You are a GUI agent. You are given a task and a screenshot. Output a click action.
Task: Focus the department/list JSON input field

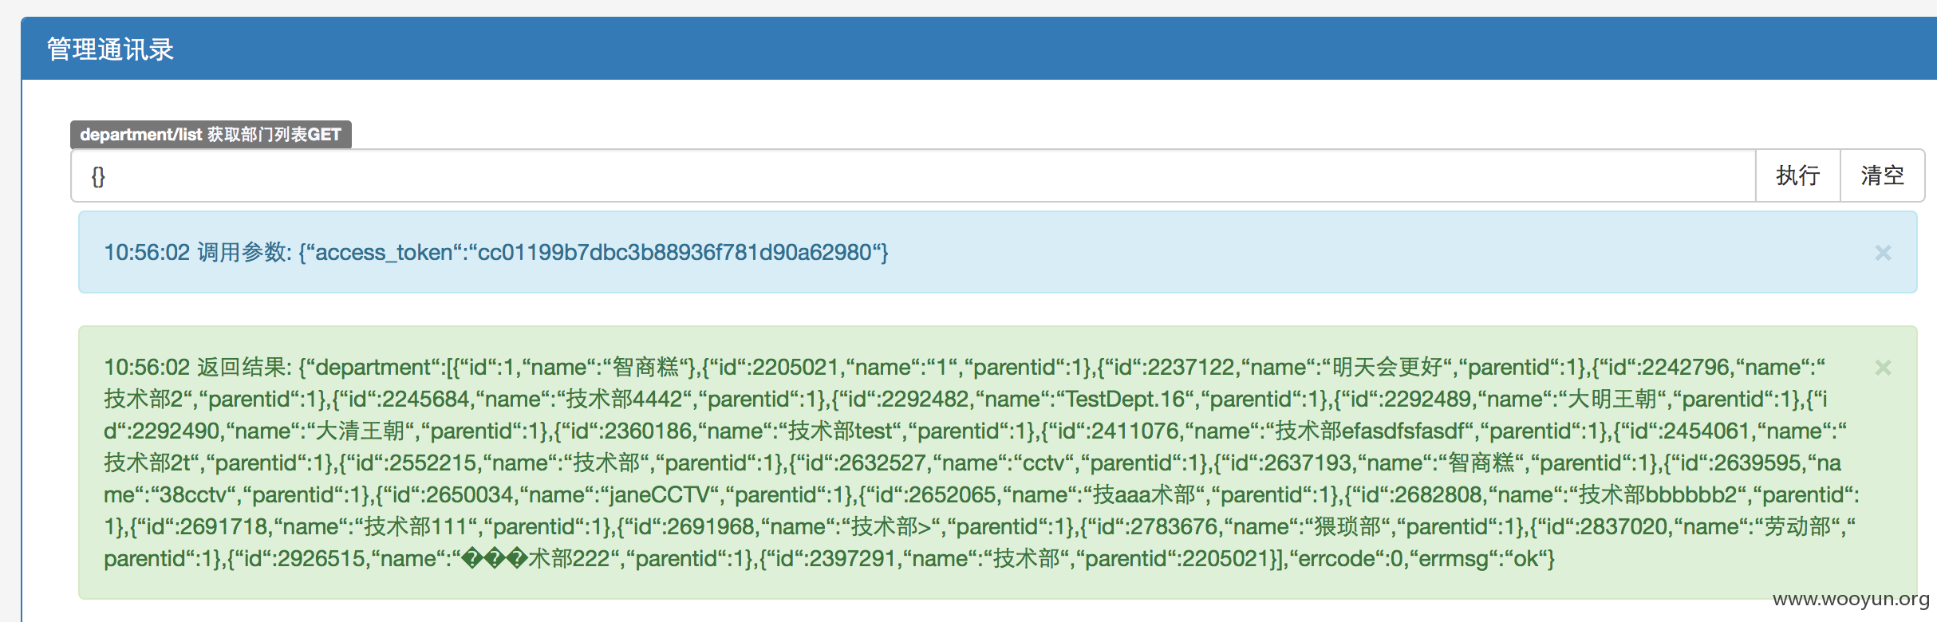tap(913, 175)
